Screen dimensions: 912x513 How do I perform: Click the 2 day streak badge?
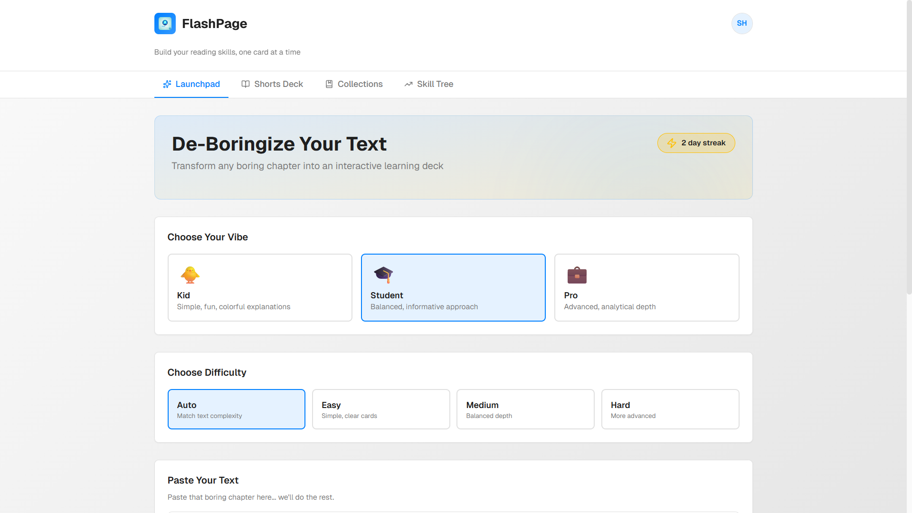[696, 143]
